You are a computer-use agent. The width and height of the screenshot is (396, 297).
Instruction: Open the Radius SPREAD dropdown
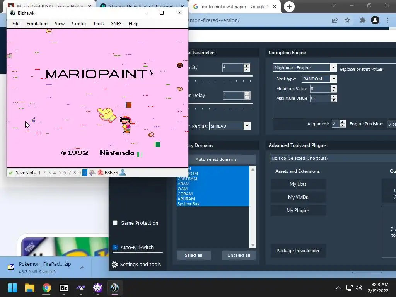coord(247,126)
